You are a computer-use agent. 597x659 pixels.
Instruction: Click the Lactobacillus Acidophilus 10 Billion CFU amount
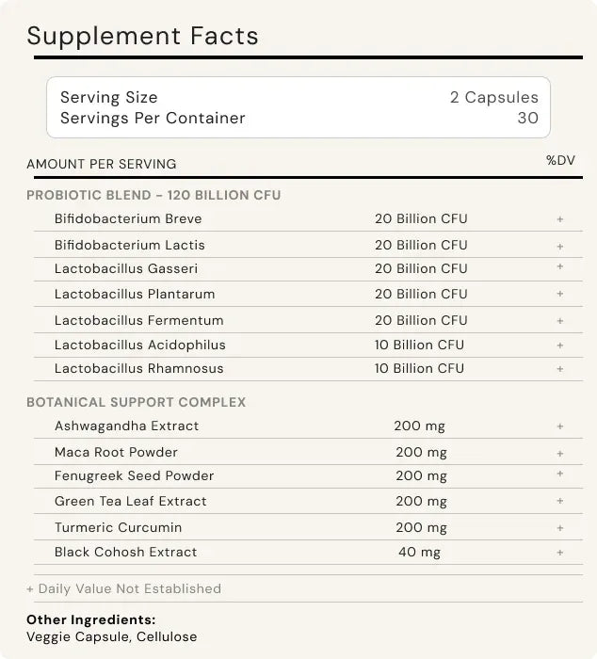419,345
